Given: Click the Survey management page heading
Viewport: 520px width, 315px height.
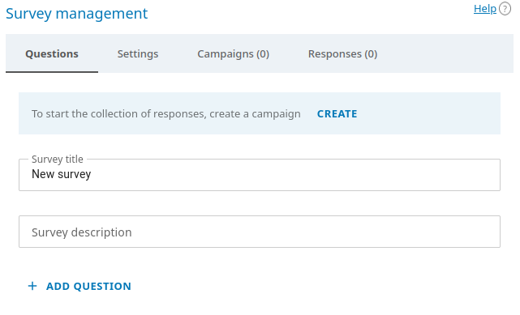Looking at the screenshot, I should tap(76, 14).
